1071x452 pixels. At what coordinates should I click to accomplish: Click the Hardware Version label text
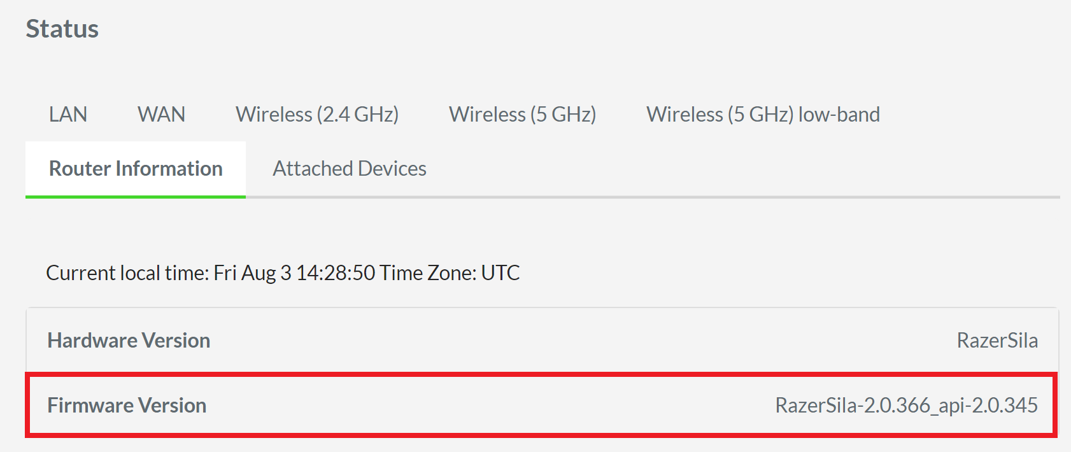[x=128, y=341]
